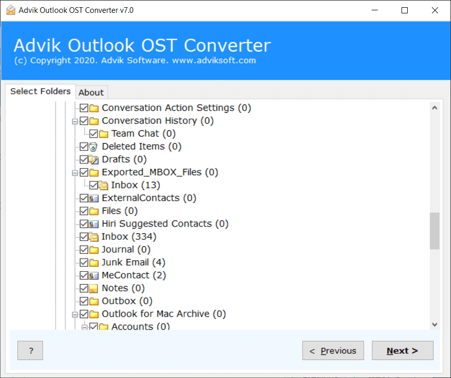Click the Conversation History folder icon

pyautogui.click(x=94, y=121)
